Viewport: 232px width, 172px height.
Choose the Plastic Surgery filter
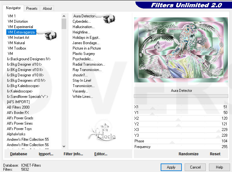(x=84, y=54)
